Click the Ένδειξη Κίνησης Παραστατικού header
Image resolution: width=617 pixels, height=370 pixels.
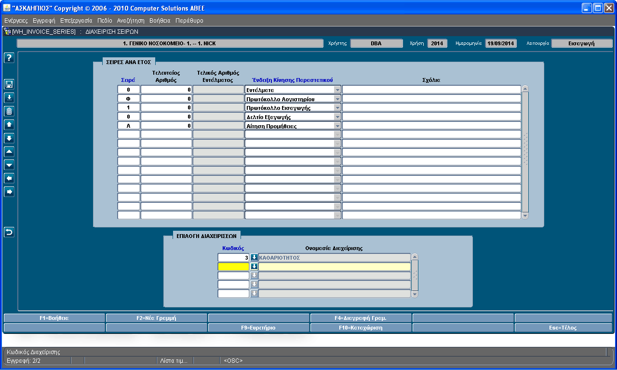coord(292,80)
